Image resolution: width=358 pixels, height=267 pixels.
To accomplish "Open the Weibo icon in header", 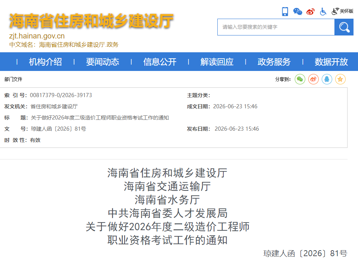I will click(310, 12).
